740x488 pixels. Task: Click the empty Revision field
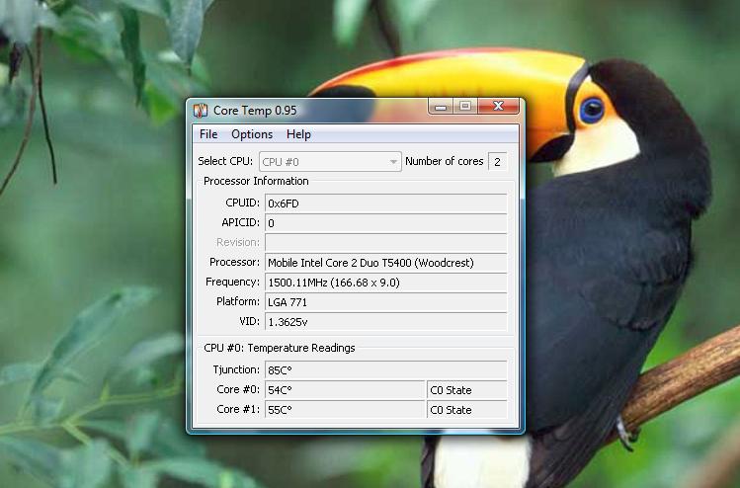(385, 243)
